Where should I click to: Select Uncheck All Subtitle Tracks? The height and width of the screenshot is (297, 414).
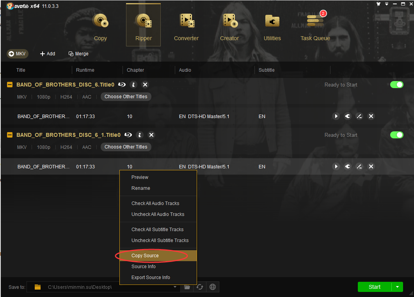pos(158,240)
